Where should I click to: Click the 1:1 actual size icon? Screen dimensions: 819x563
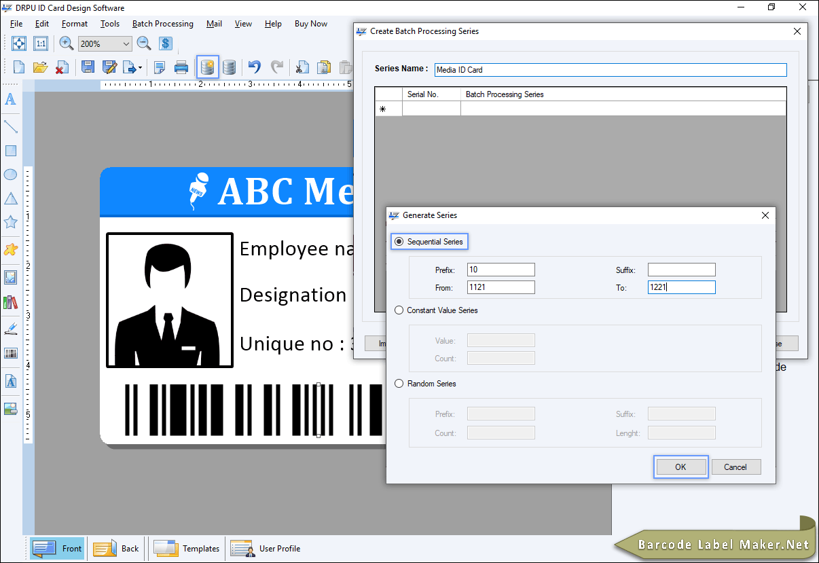40,43
